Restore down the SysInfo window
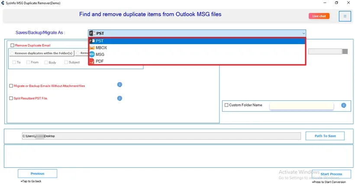 point(336,3)
